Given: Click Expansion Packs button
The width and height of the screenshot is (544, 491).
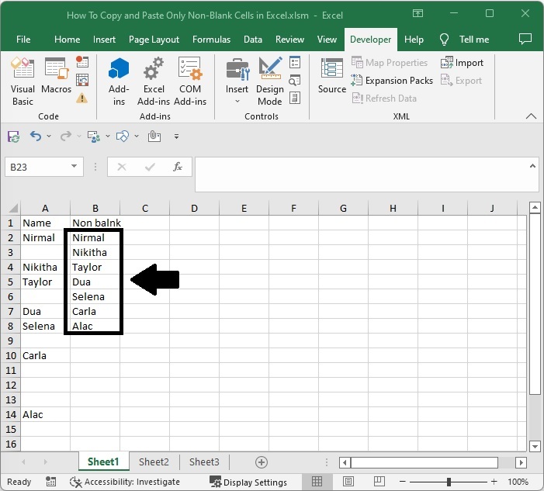Looking at the screenshot, I should click(393, 81).
